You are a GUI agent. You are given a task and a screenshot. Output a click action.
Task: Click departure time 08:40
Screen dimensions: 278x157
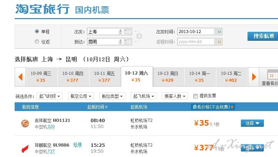[98, 120]
